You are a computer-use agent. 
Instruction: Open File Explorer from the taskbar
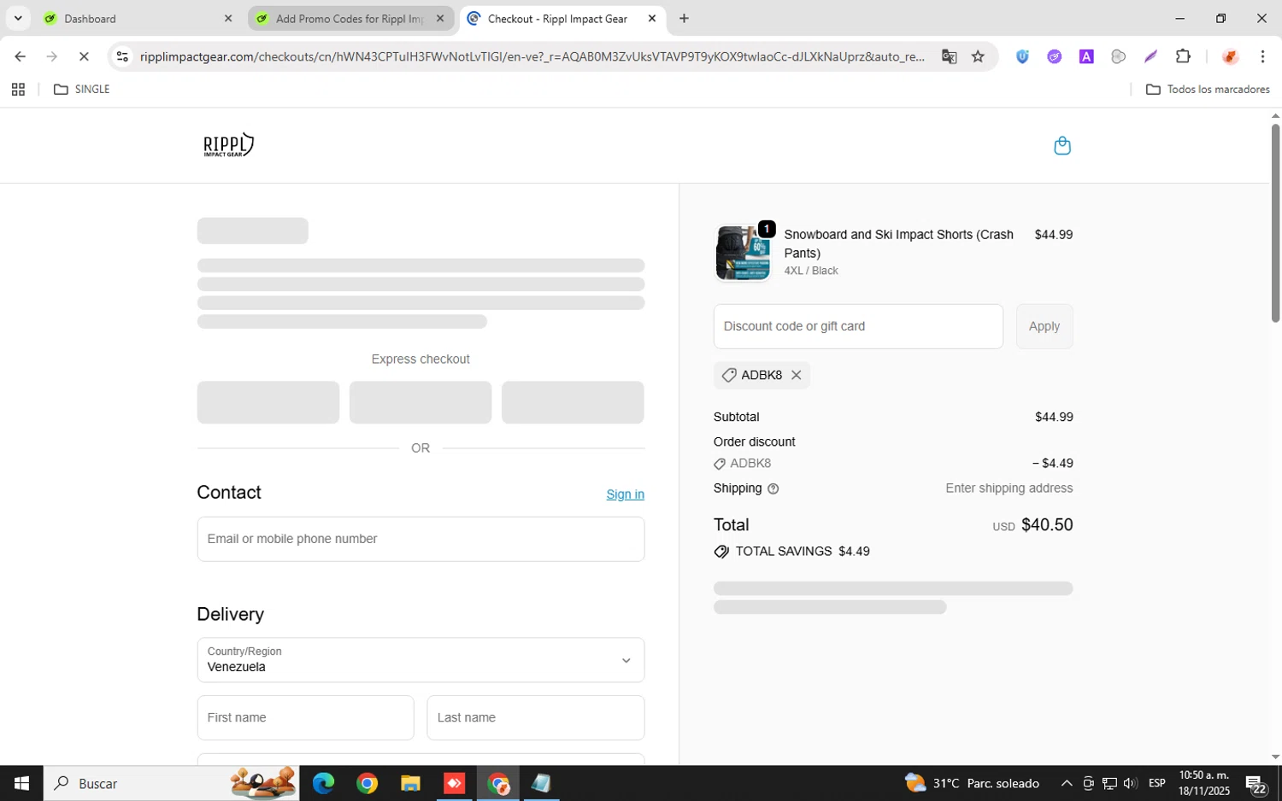tap(410, 783)
